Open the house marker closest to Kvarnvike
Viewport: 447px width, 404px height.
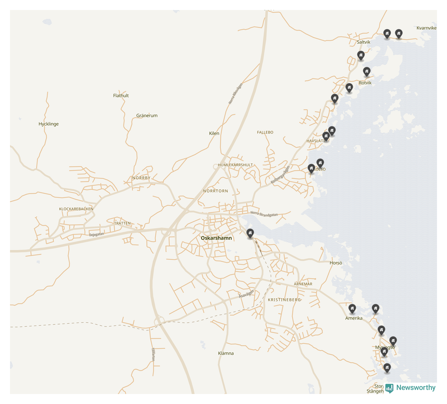pyautogui.click(x=398, y=33)
